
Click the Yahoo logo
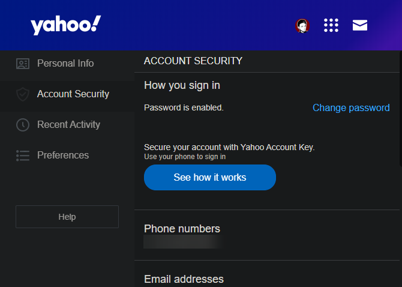(x=65, y=25)
